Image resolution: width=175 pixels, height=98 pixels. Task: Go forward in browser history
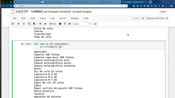pos(7,6)
